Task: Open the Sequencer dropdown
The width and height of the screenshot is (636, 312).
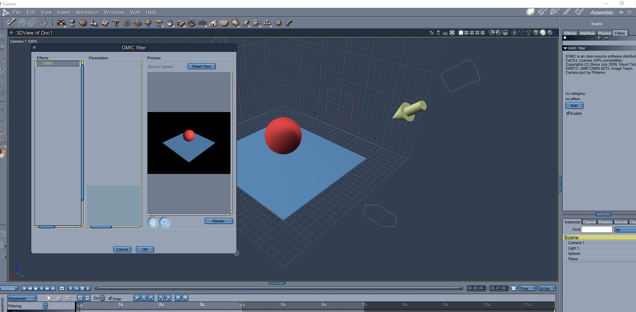Action: (x=22, y=298)
